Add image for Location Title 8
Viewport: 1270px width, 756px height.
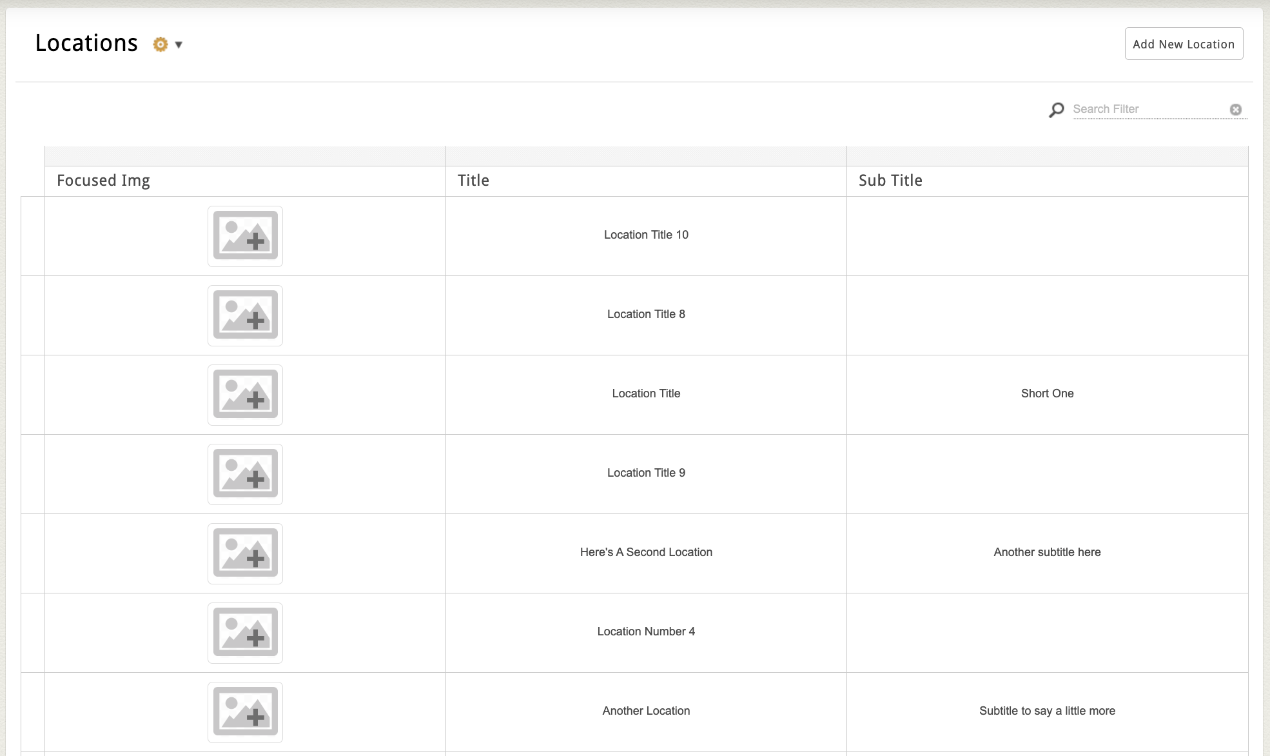245,315
